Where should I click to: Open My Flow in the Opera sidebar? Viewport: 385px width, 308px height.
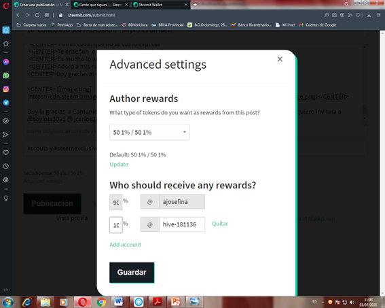click(x=6, y=135)
